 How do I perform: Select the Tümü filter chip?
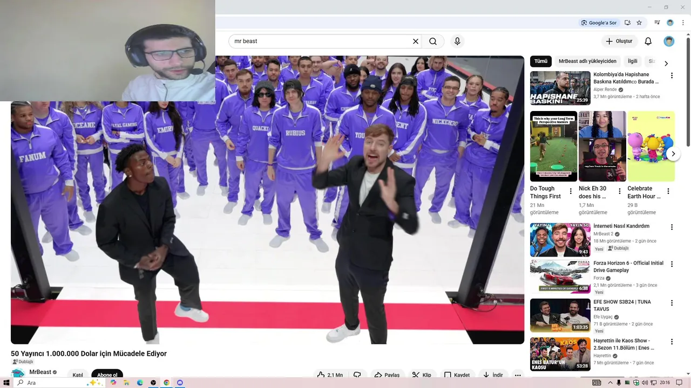coord(541,61)
